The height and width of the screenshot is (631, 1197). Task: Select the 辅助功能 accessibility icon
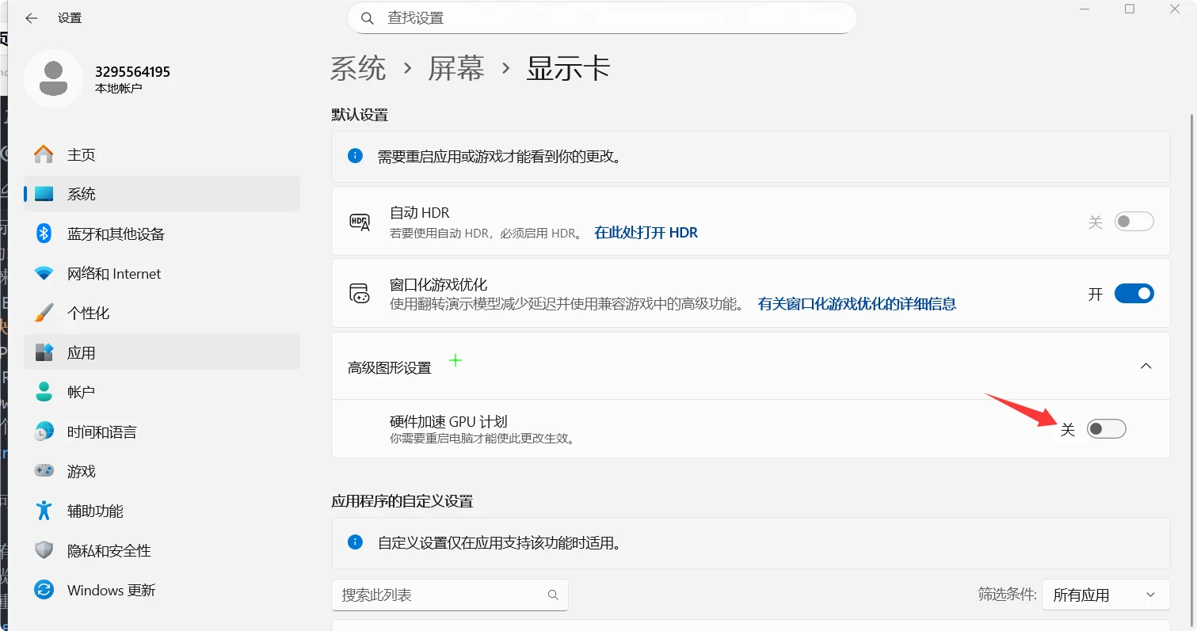coord(44,510)
